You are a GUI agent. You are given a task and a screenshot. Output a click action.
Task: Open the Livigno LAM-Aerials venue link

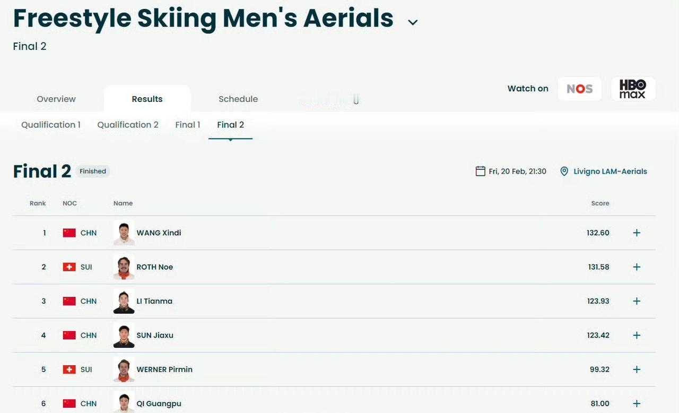click(x=610, y=171)
